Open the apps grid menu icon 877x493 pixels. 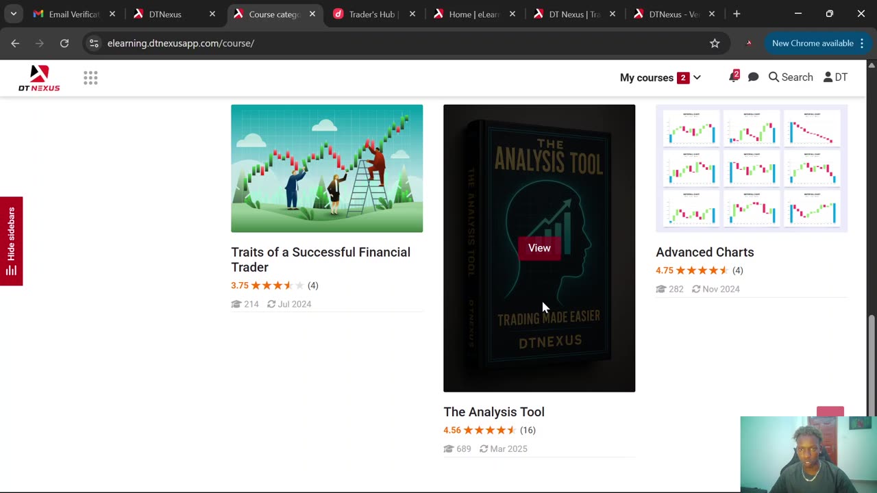click(x=90, y=77)
